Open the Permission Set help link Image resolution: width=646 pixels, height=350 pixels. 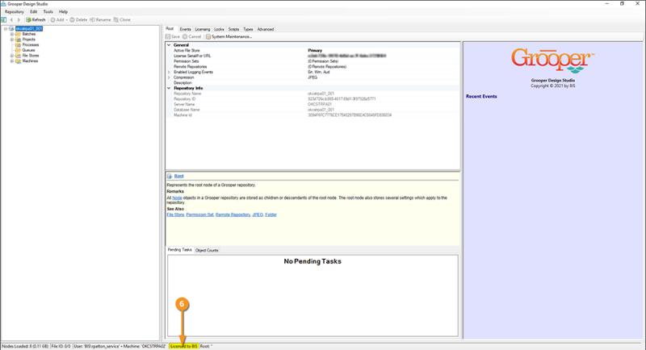tap(199, 215)
